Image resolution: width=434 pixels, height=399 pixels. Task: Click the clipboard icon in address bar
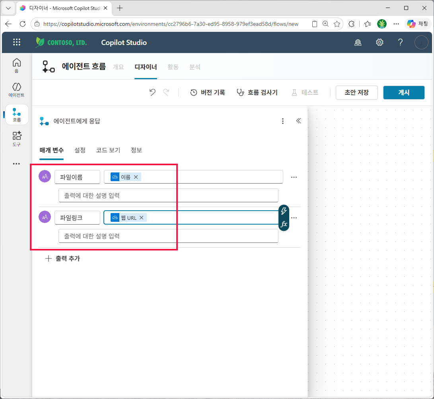pyautogui.click(x=314, y=24)
